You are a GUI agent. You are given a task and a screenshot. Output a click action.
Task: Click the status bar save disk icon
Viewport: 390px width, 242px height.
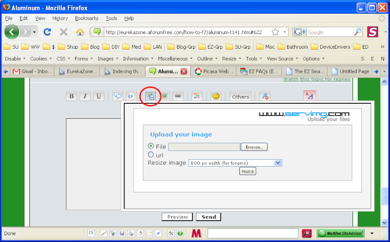(122, 233)
